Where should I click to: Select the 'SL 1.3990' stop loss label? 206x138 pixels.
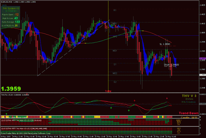[x=165, y=44]
